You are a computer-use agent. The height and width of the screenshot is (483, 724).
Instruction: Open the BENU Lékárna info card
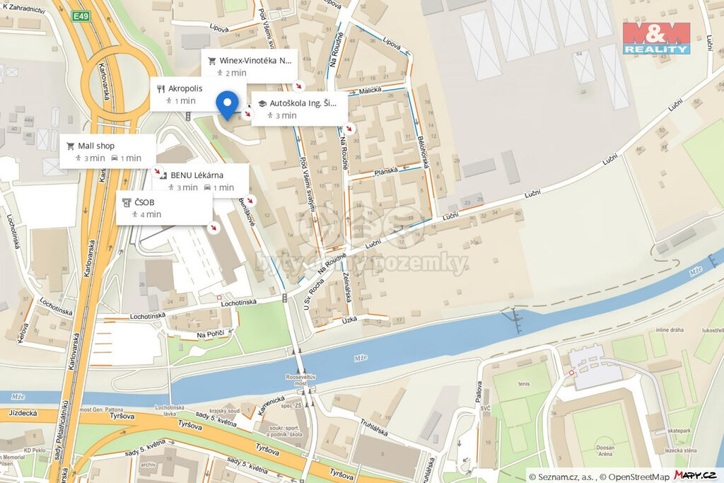200,180
